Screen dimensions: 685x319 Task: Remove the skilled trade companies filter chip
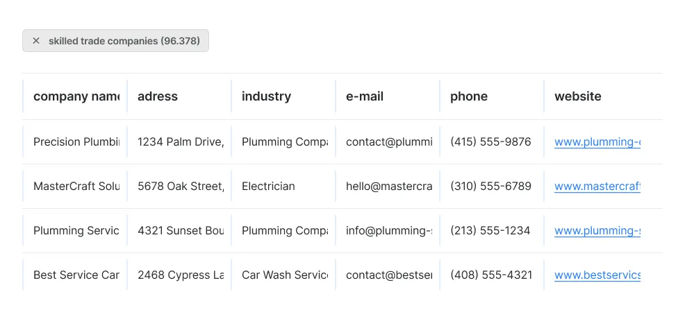click(36, 41)
